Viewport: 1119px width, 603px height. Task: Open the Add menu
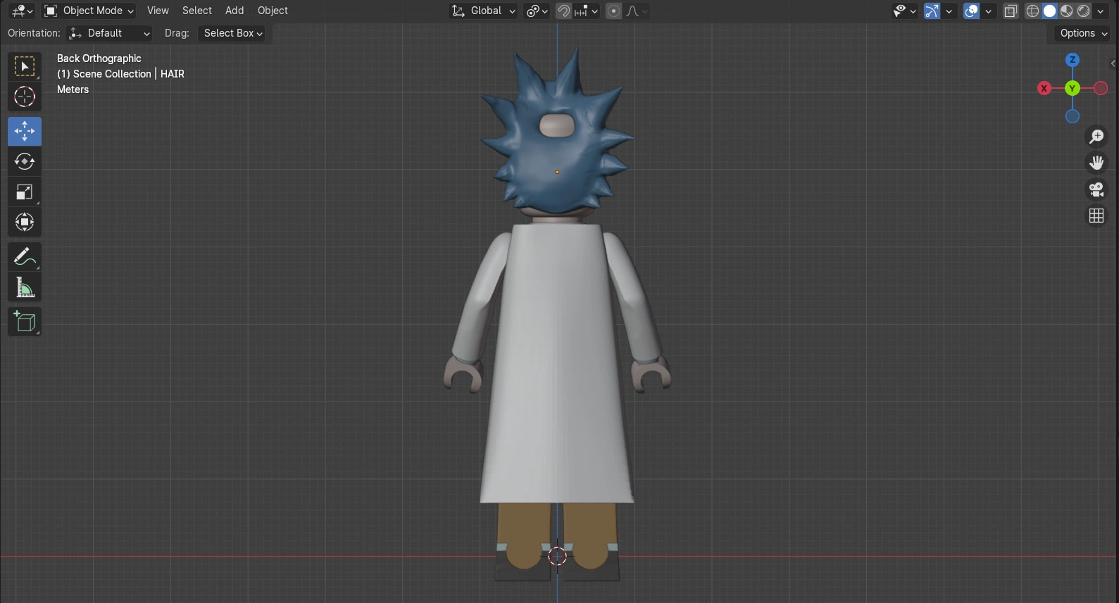point(235,11)
